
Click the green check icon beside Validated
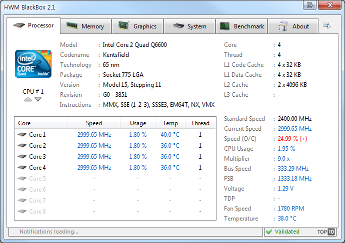click(269, 232)
